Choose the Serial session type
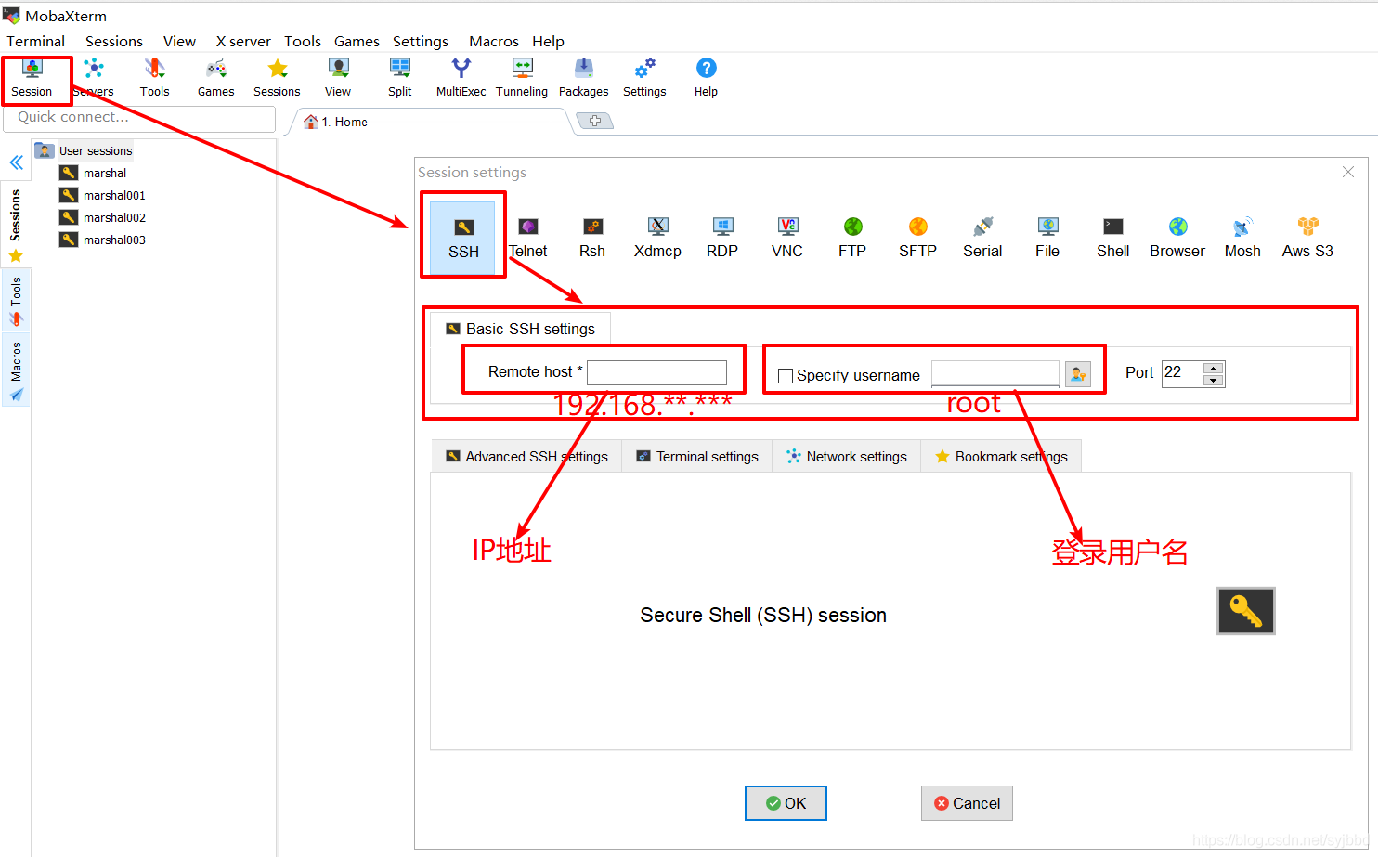Viewport: 1378px width, 857px height. (982, 239)
